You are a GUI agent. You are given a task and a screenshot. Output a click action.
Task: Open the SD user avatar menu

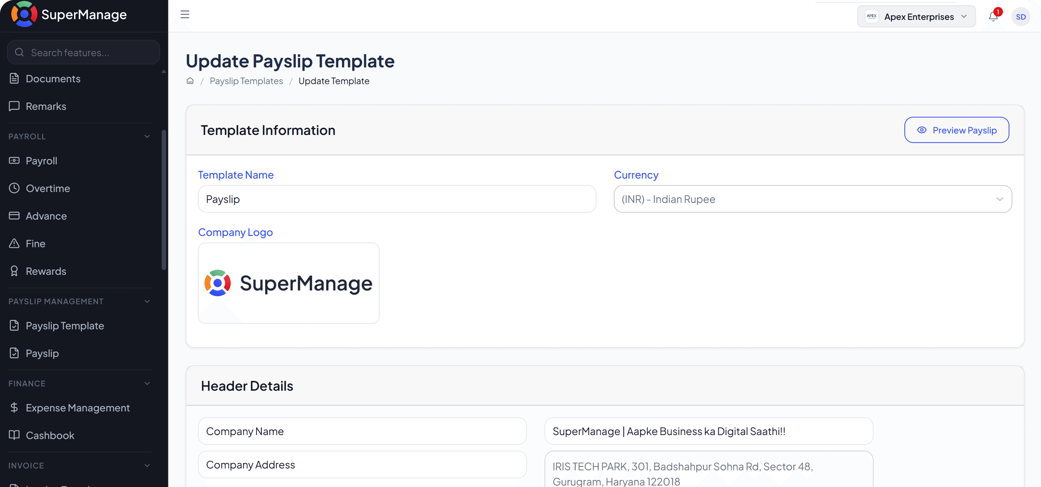coord(1021,17)
